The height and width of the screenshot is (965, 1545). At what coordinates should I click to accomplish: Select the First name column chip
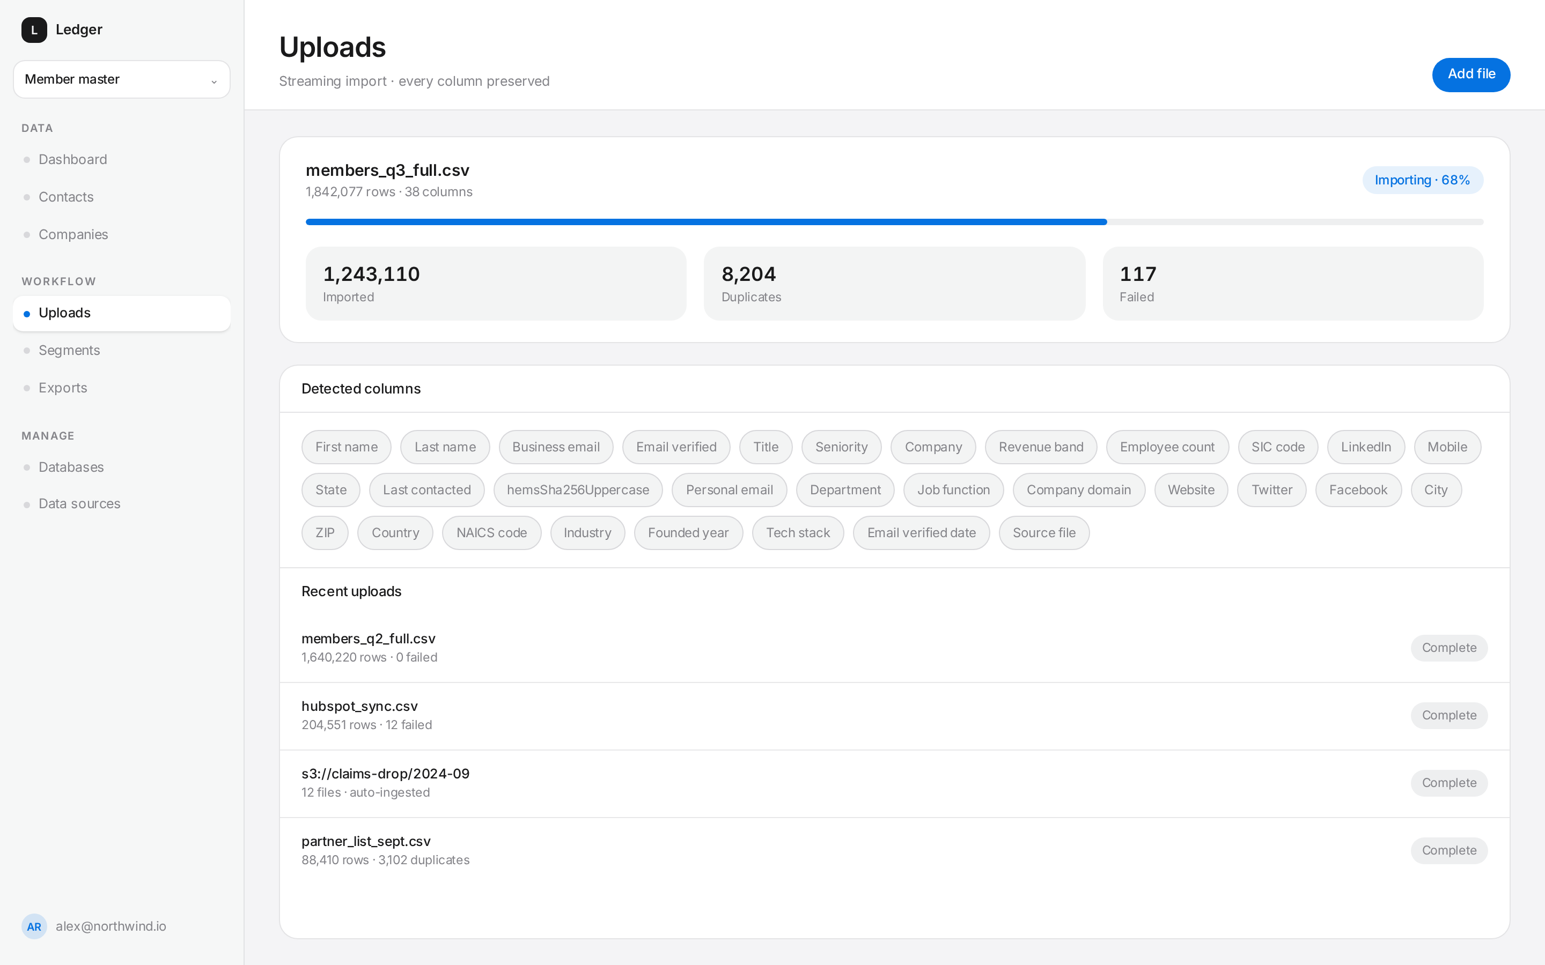pos(346,447)
